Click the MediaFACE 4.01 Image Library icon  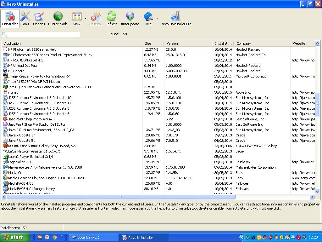pos(5,188)
